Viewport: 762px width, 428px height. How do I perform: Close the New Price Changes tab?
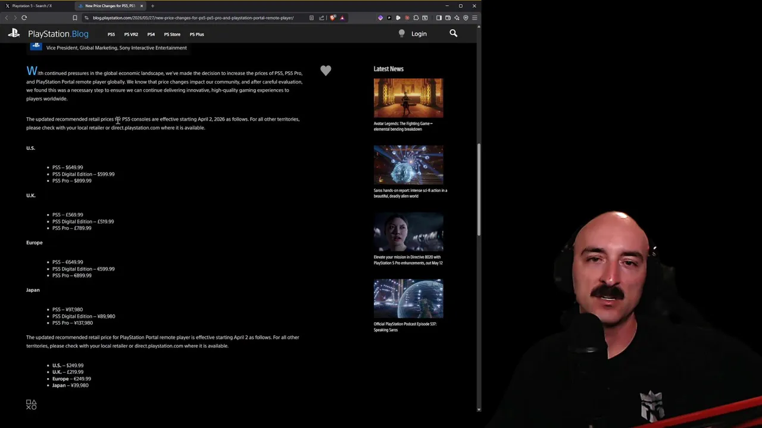(x=142, y=6)
